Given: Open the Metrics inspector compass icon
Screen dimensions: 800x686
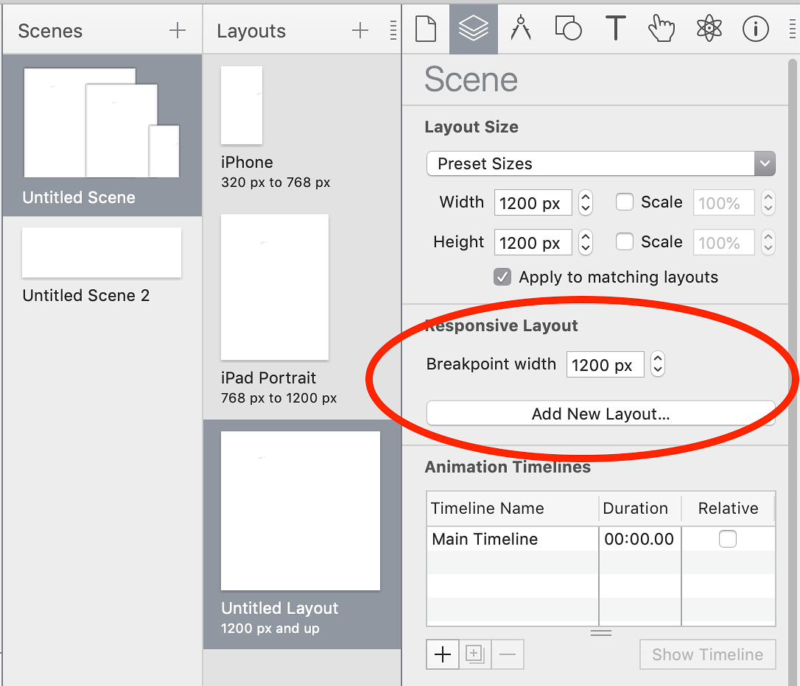Looking at the screenshot, I should click(x=521, y=28).
